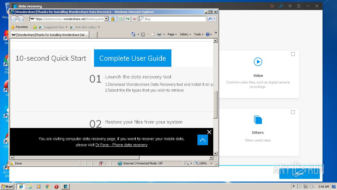
Task: Expand the Print dropdown arrow
Action: [164, 35]
